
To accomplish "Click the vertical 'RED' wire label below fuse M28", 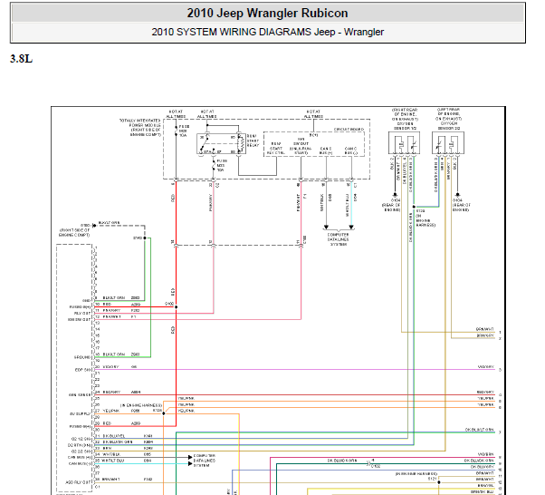I will coord(173,198).
